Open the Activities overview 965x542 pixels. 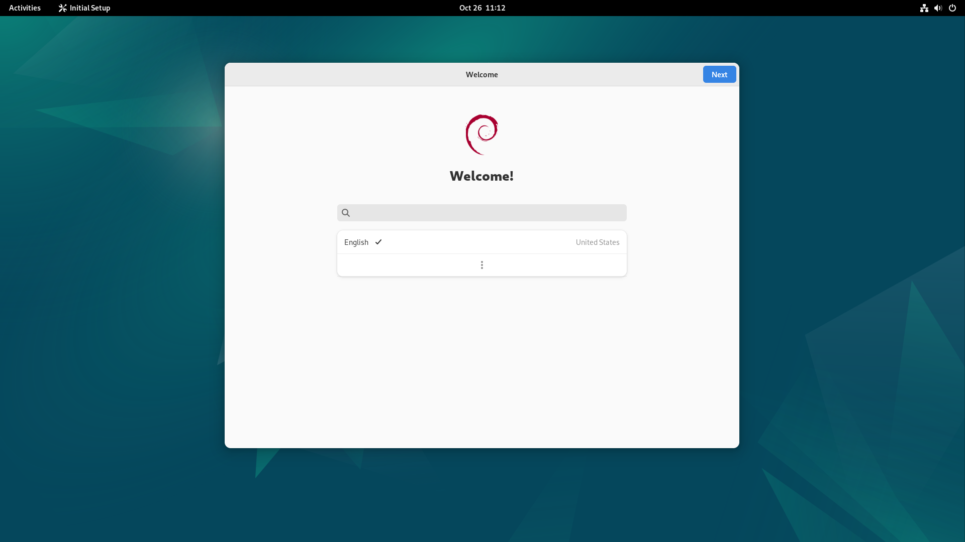(x=24, y=8)
